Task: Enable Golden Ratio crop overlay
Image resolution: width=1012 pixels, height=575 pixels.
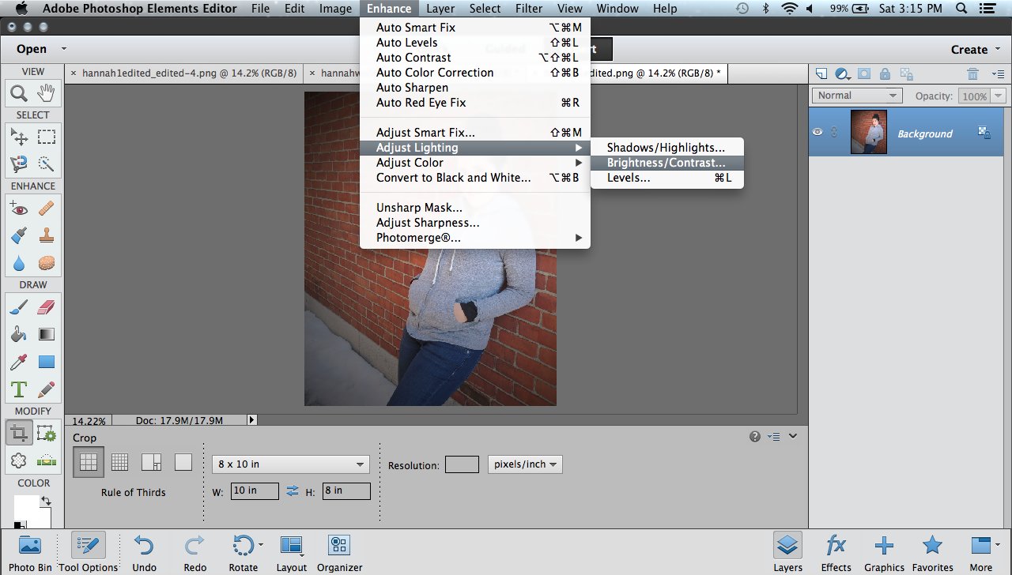Action: coord(151,461)
